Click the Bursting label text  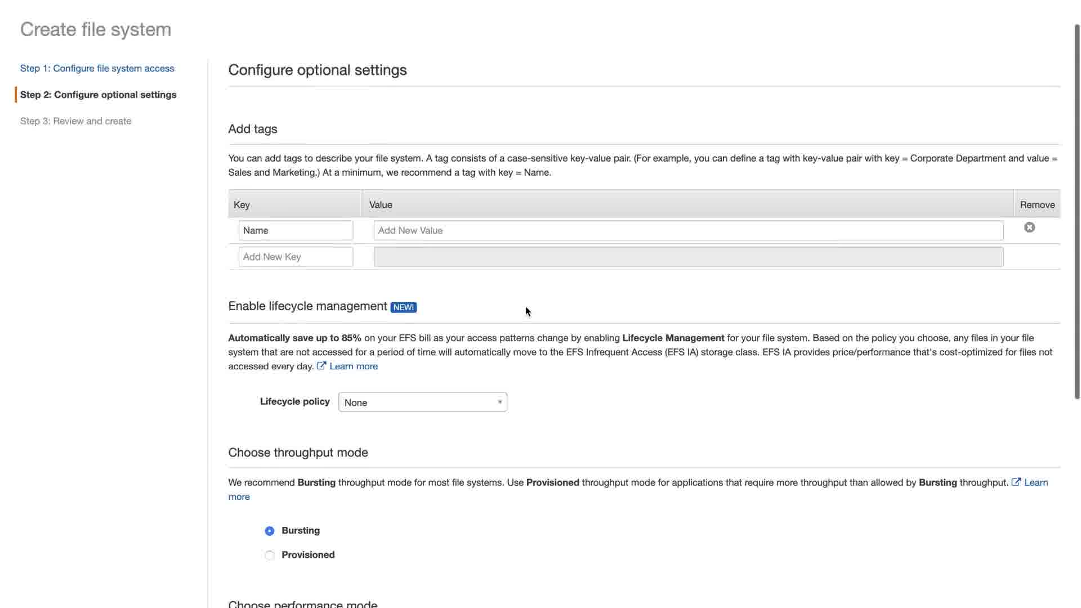tap(301, 530)
